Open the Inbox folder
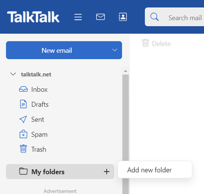The height and width of the screenshot is (194, 204). point(39,89)
